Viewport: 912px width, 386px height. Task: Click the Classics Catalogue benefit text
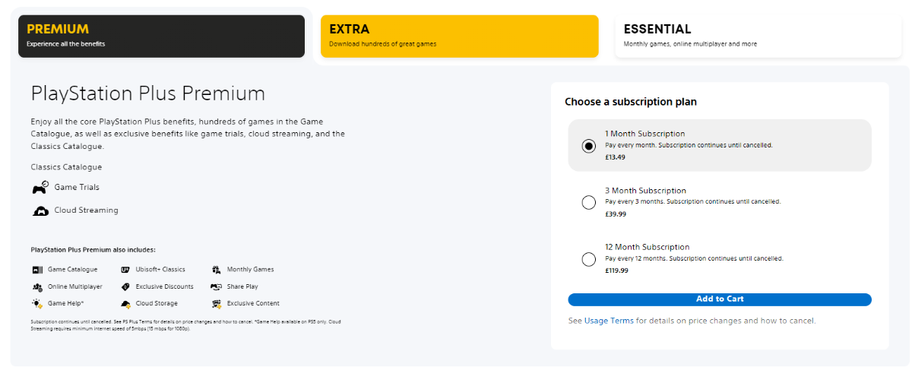(x=66, y=167)
